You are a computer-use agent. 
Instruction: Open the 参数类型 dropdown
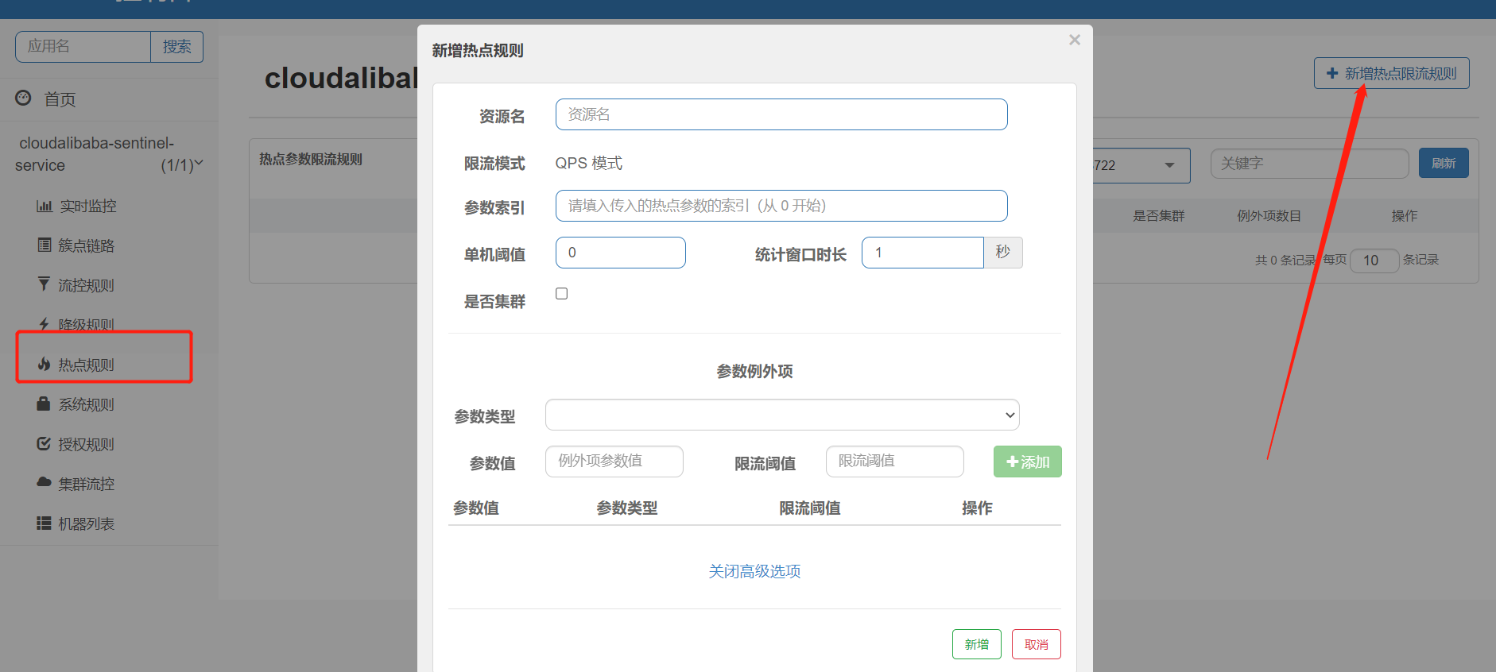pyautogui.click(x=782, y=415)
